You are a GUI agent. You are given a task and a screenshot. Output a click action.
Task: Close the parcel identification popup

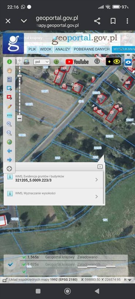pos(100,167)
